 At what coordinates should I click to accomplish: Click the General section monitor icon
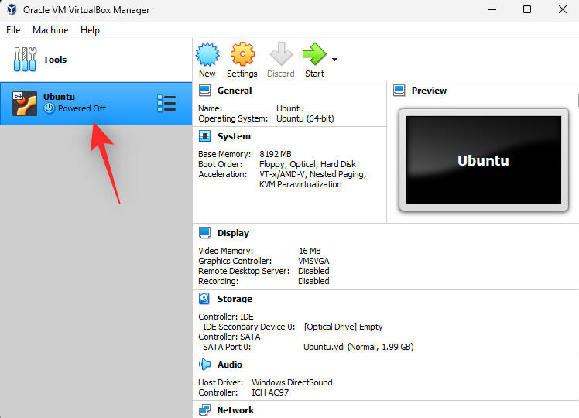pyautogui.click(x=204, y=91)
